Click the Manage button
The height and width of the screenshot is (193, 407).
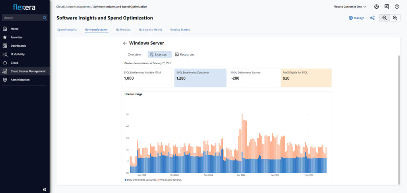356,18
